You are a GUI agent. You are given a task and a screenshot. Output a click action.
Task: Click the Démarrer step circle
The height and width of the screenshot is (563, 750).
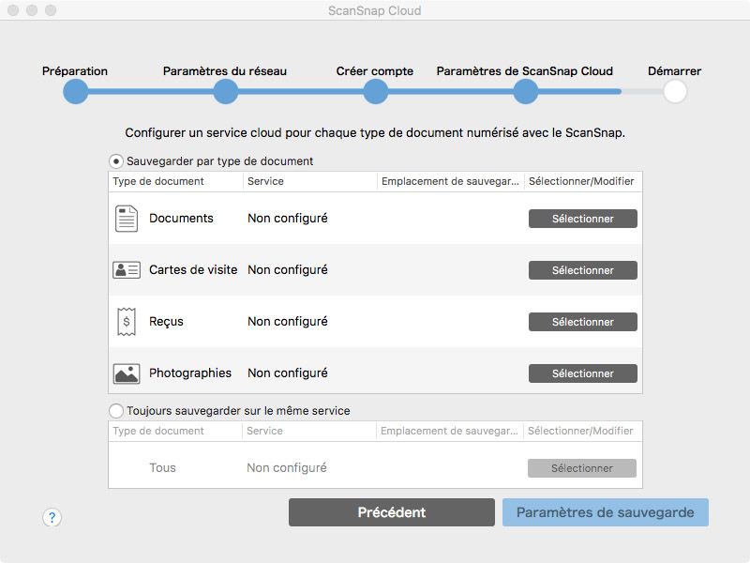tap(674, 91)
